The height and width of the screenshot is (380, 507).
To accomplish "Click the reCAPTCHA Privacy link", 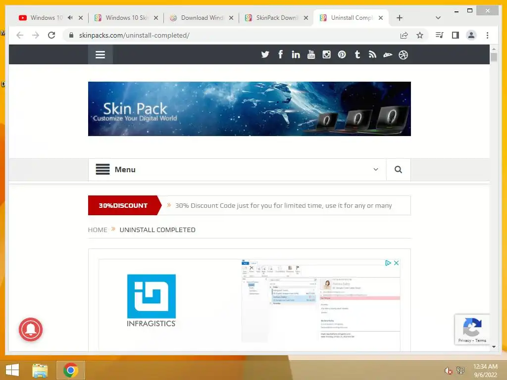I will pos(464,340).
